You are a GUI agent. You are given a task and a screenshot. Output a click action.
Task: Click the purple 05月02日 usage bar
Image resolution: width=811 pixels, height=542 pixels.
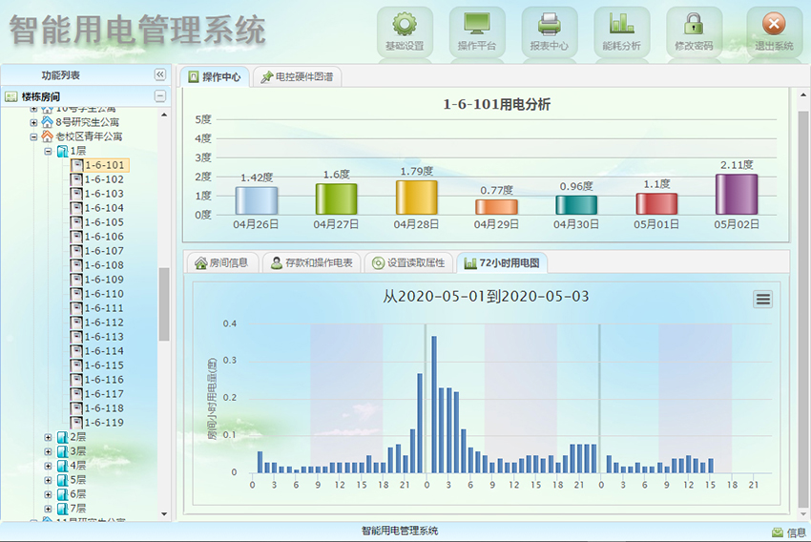point(736,195)
